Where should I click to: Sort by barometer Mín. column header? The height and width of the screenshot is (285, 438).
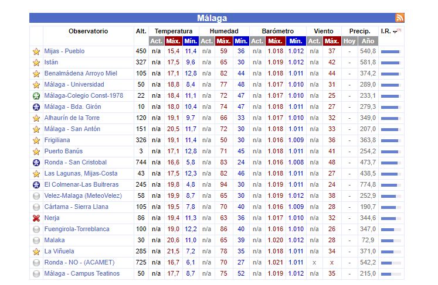(x=296, y=41)
